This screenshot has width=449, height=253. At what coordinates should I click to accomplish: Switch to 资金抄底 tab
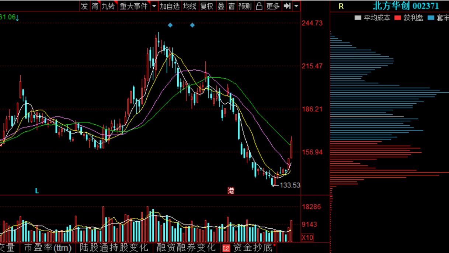(x=253, y=247)
